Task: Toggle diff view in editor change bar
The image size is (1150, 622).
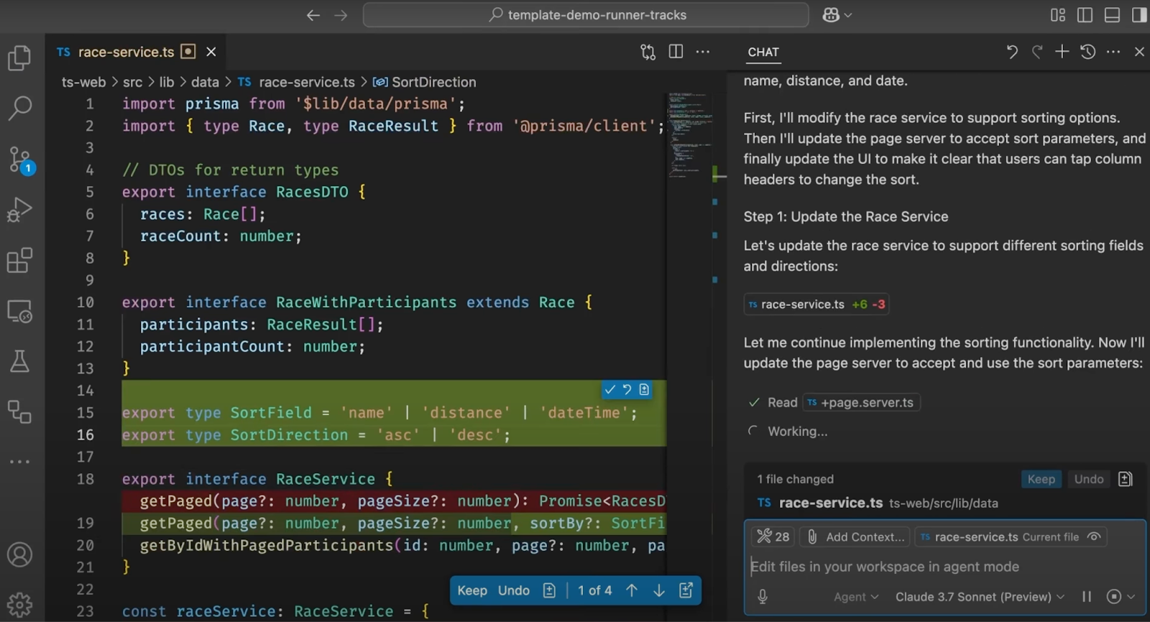Action: tap(550, 590)
